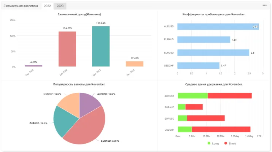Click the EURUSD 2.51 ratio bar
Image resolution: width=272 pixels, height=152 pixels.
click(213, 52)
